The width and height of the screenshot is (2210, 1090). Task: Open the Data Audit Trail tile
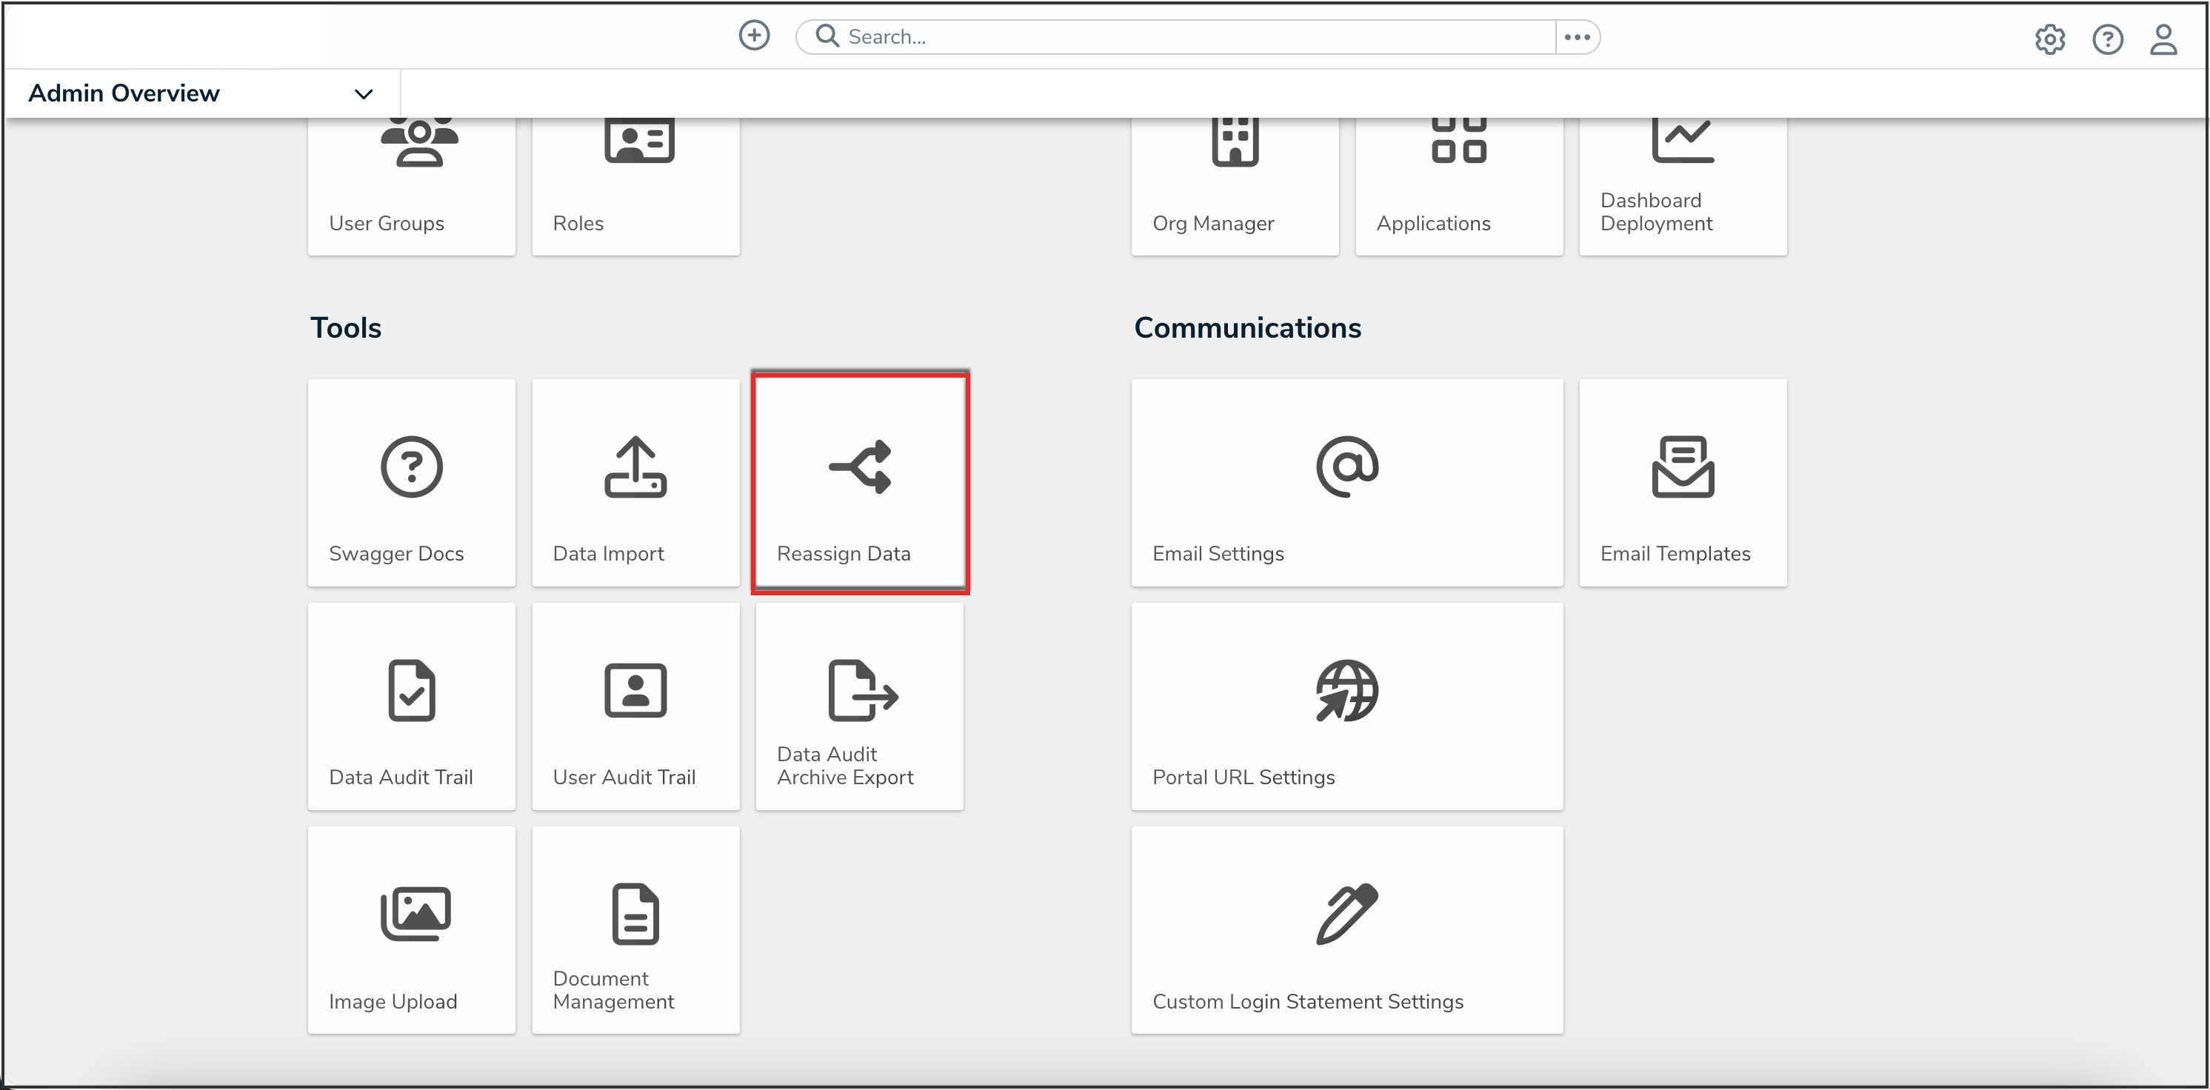[412, 706]
